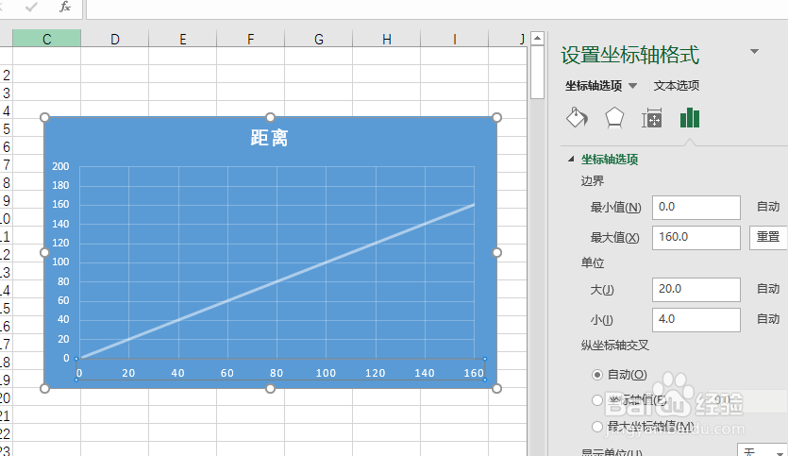Click the chart's left-middle resize handle
This screenshot has height=456, width=788.
[x=44, y=252]
